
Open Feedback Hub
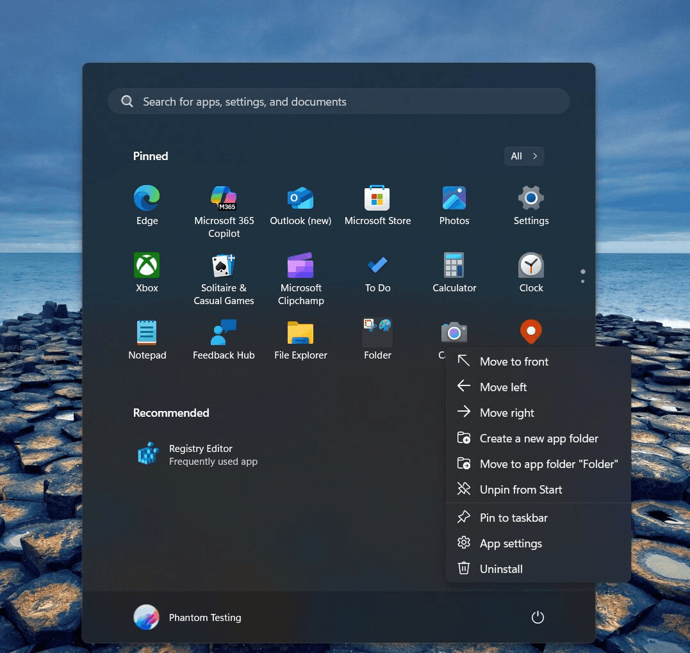coord(224,340)
